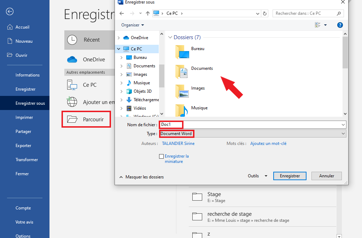Expand the OneDrive tree node chevron

(119, 38)
